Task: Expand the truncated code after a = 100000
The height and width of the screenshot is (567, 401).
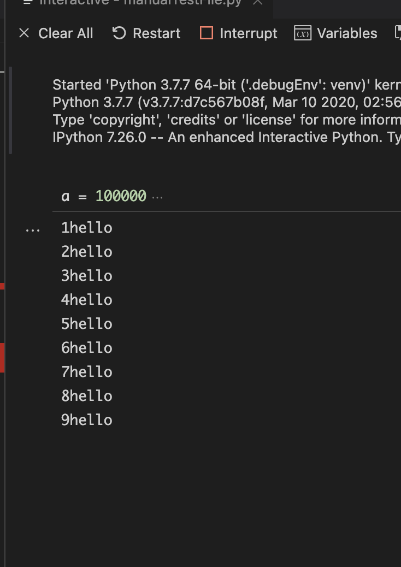Action: pyautogui.click(x=157, y=198)
